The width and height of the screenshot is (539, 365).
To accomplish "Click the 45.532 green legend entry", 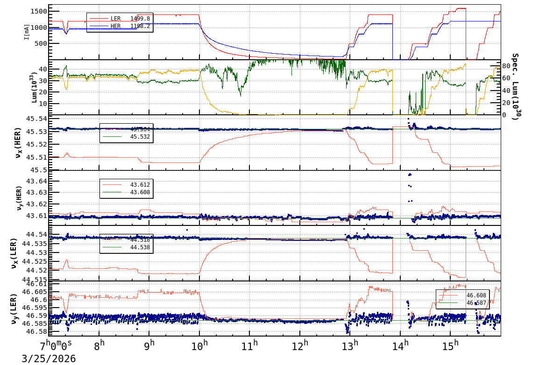I will click(x=126, y=137).
